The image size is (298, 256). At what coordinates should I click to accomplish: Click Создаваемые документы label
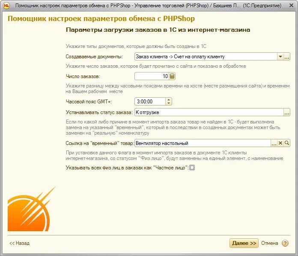click(94, 57)
